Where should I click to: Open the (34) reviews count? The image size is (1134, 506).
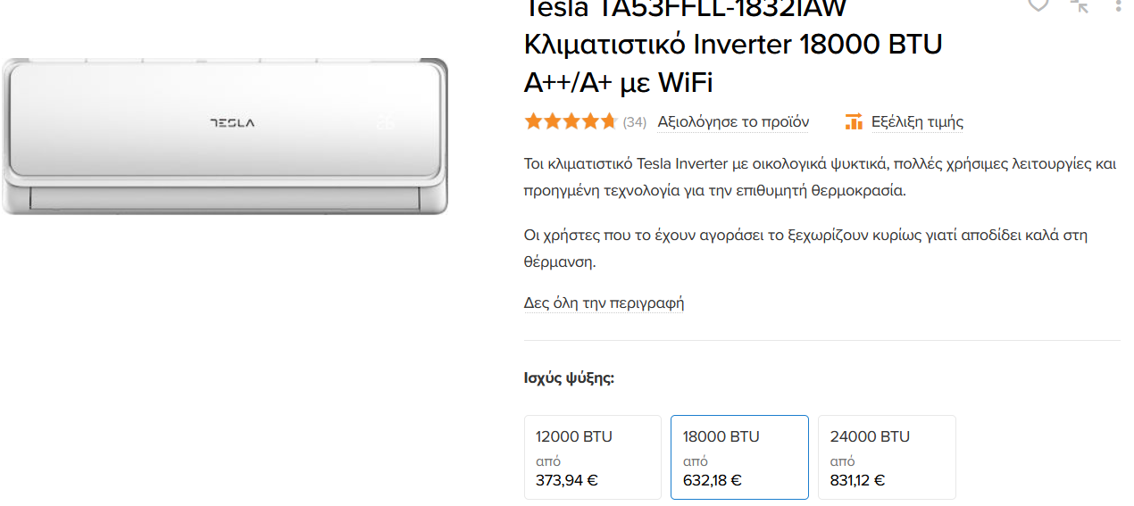point(634,122)
